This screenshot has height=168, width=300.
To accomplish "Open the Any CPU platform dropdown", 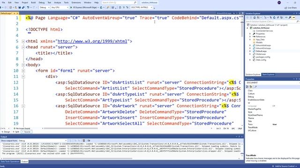I will [x=60, y=7].
